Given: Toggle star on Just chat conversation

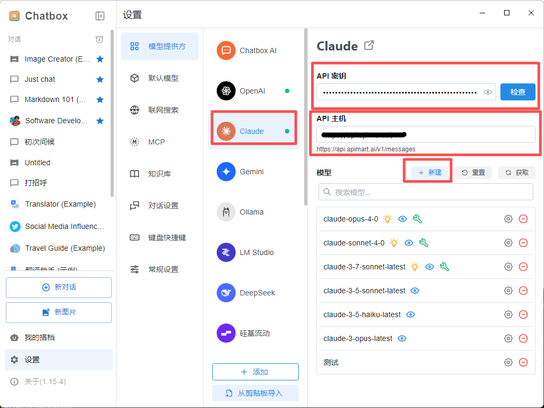Looking at the screenshot, I should 100,79.
